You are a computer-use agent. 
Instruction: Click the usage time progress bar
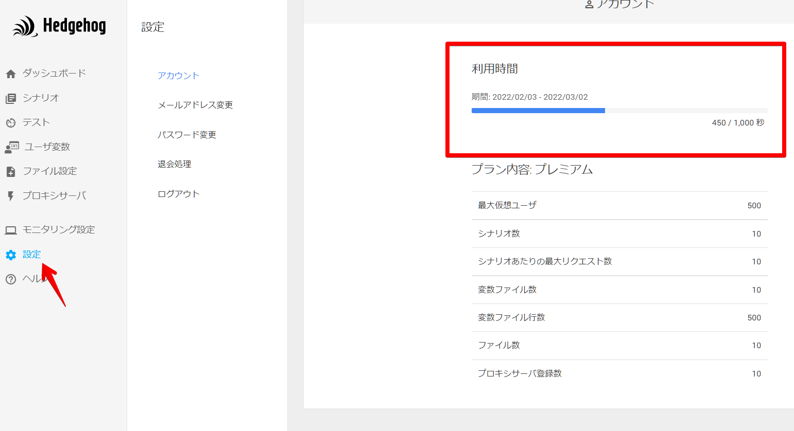619,111
